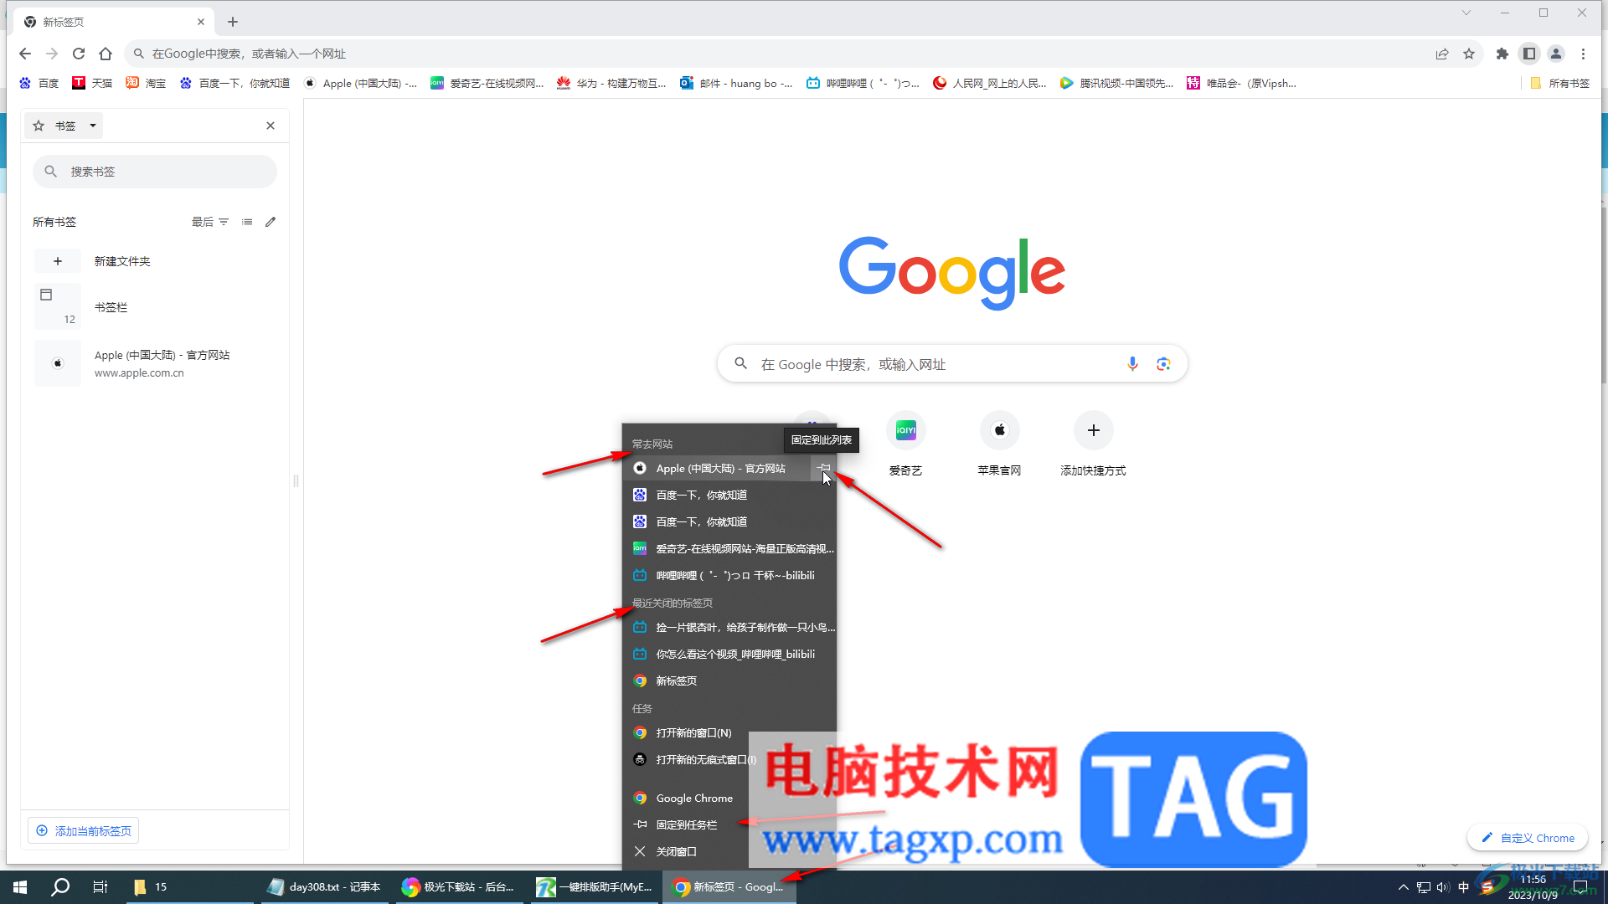Screen dimensions: 1608x904
Task: Open first 百度一下，你就知道 jump list entry
Action: [729, 496]
